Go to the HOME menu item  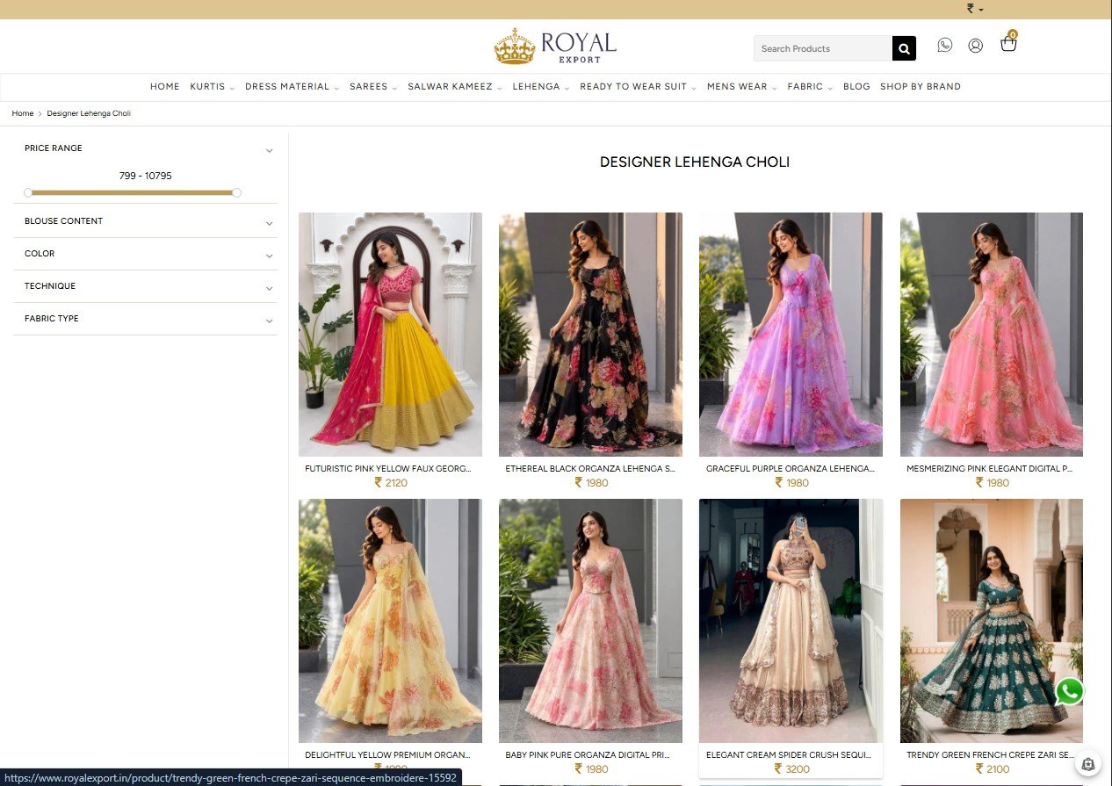click(x=164, y=87)
